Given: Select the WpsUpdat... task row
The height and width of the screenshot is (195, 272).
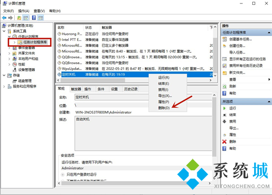Looking at the screenshot, I should tap(135, 69).
